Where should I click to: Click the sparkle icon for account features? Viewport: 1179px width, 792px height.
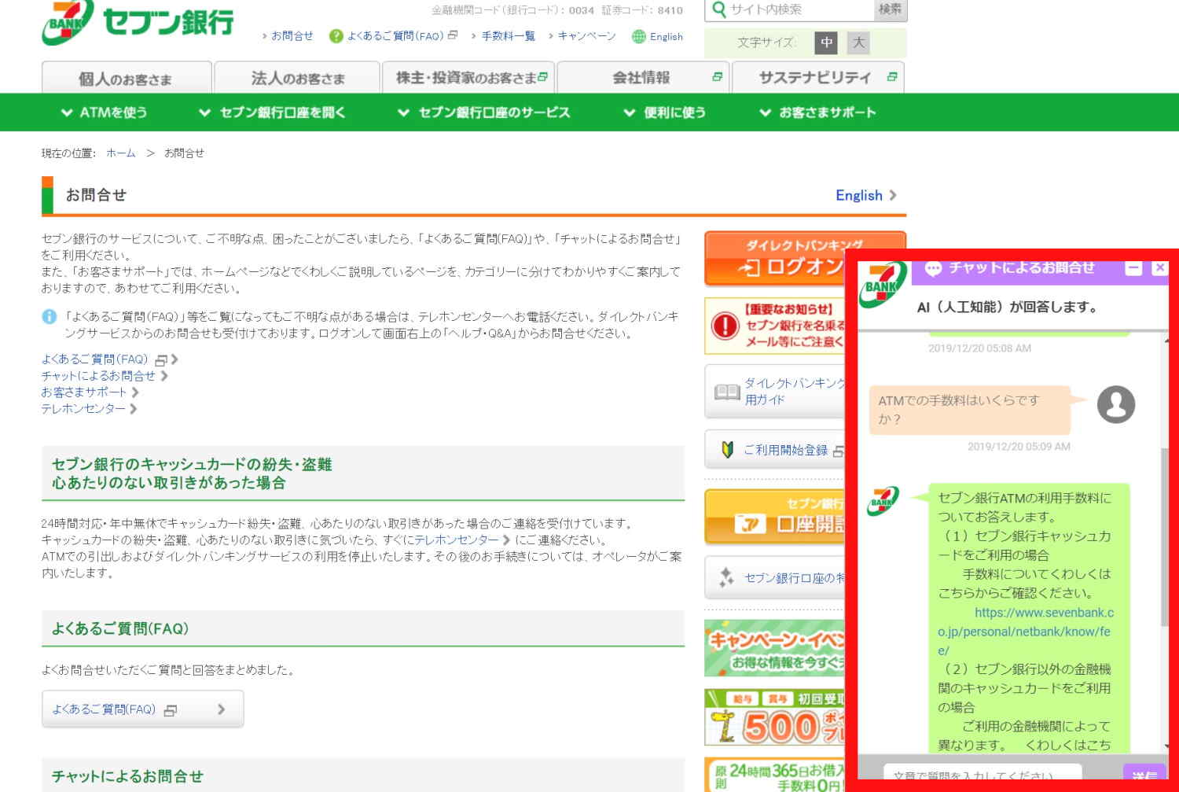point(727,577)
